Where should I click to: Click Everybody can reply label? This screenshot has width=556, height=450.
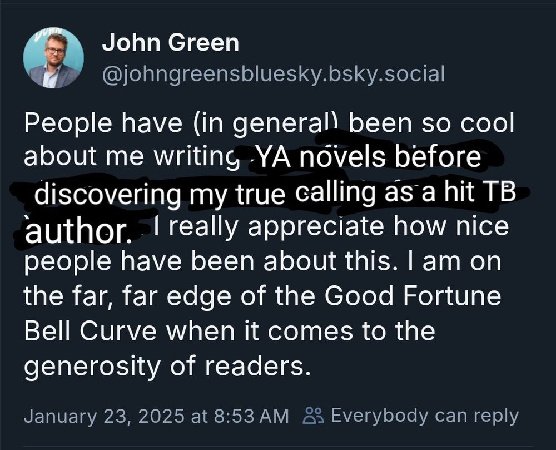[x=424, y=414]
